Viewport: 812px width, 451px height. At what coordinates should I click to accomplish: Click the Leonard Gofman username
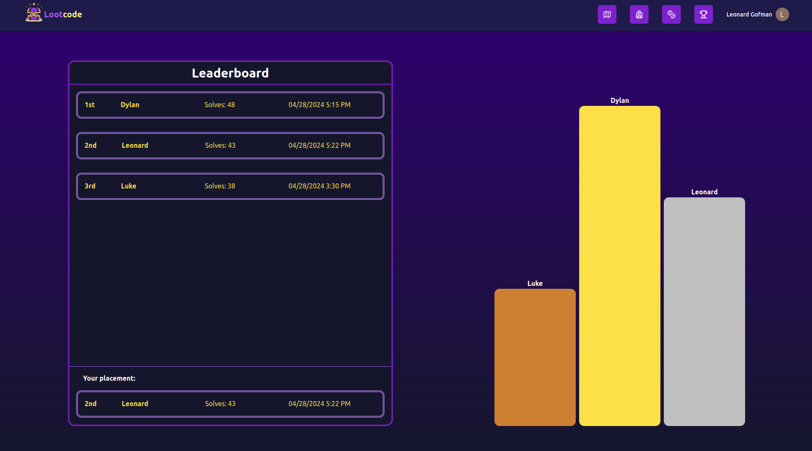point(749,14)
